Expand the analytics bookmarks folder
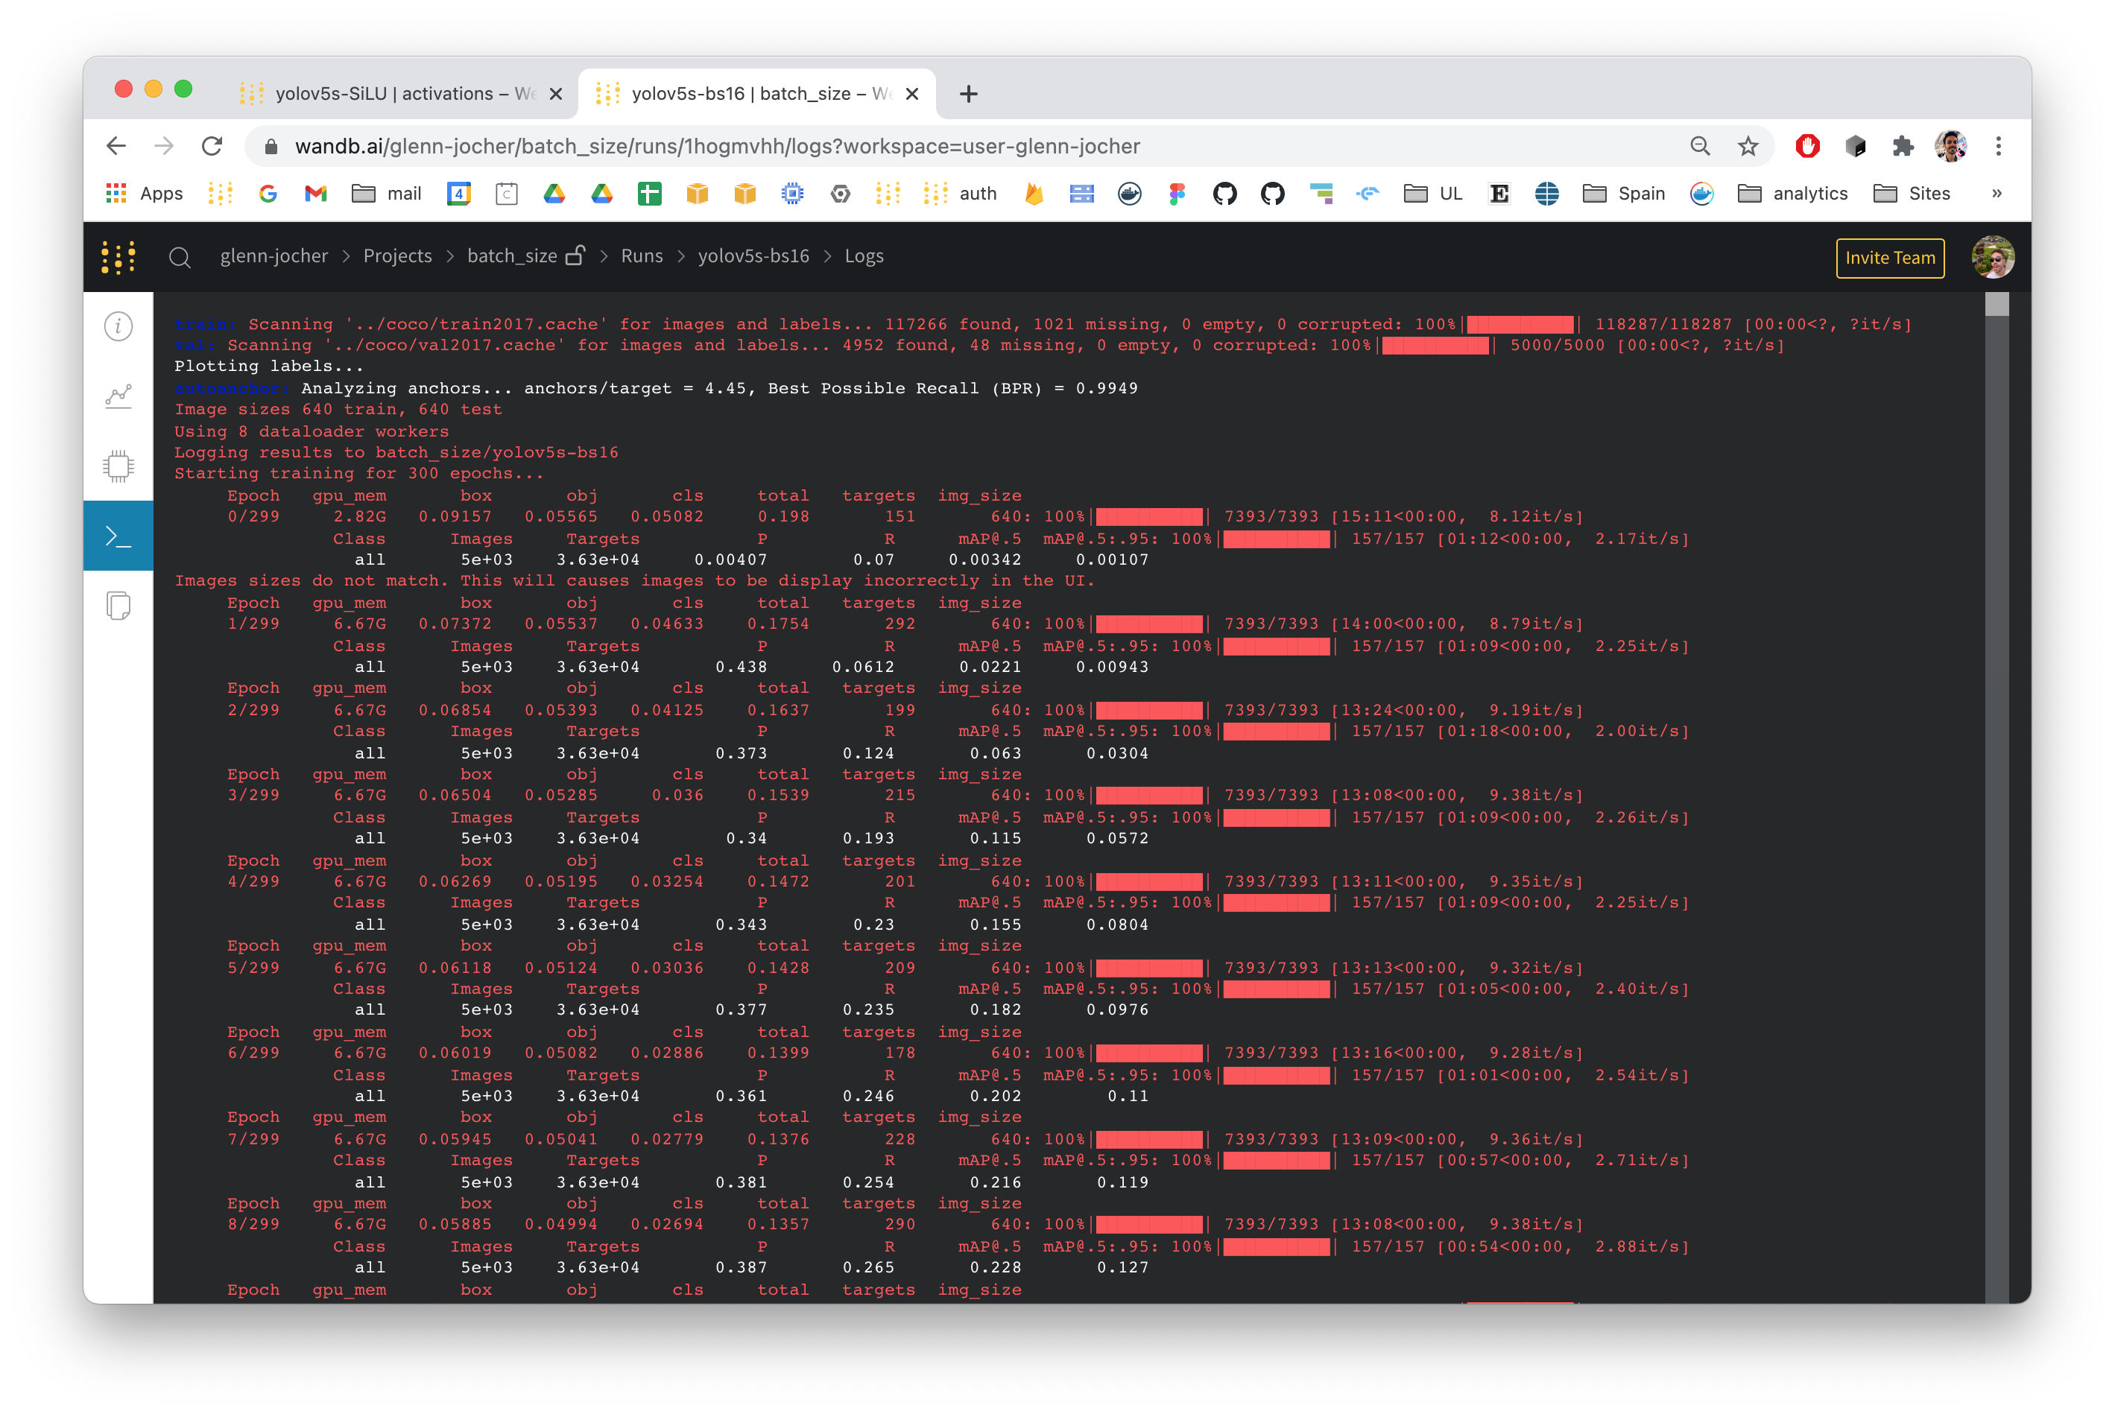This screenshot has height=1414, width=2115. (1792, 193)
